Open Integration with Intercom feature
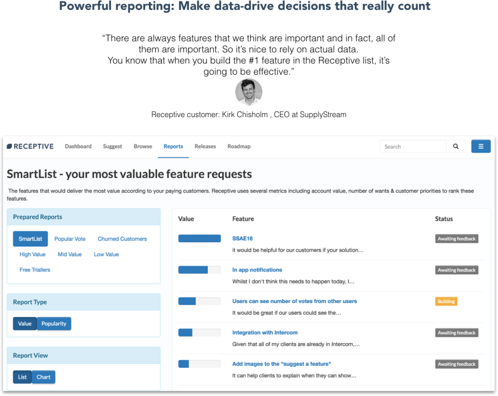498x396 pixels. point(265,333)
